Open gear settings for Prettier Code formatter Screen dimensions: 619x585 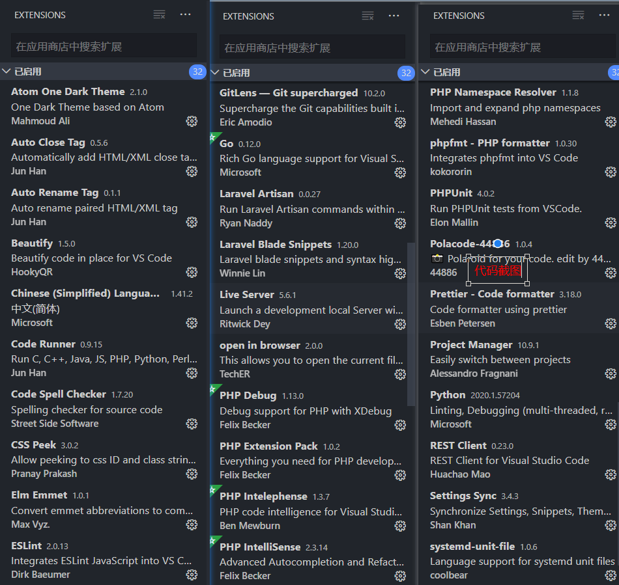pos(611,323)
